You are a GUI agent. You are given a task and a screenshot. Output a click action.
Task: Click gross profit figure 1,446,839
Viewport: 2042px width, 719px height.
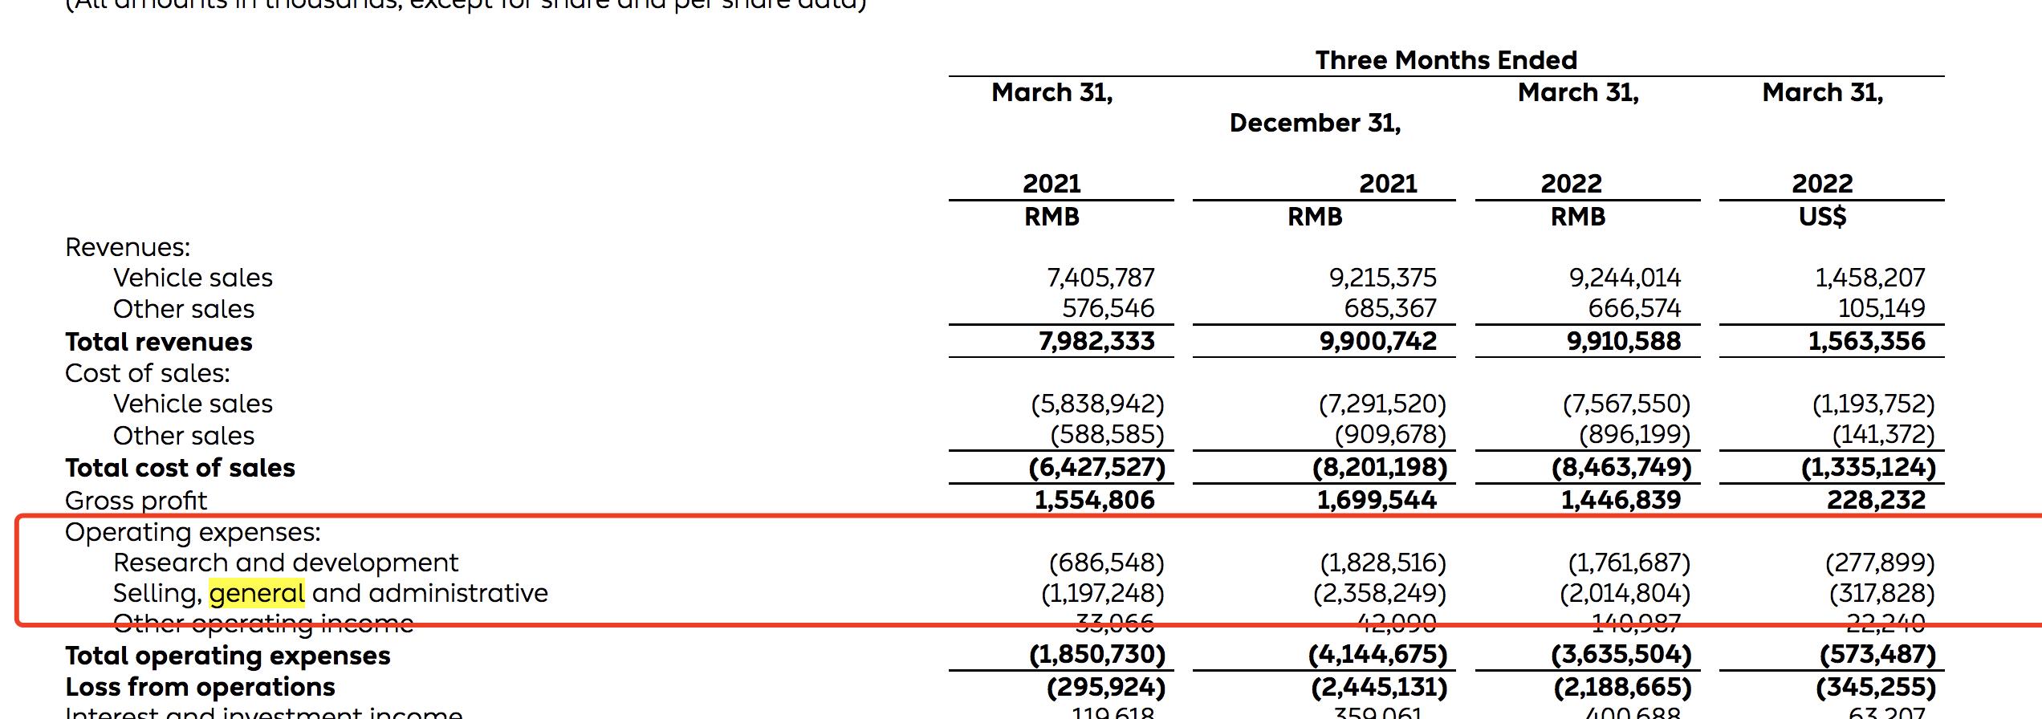tap(1621, 500)
